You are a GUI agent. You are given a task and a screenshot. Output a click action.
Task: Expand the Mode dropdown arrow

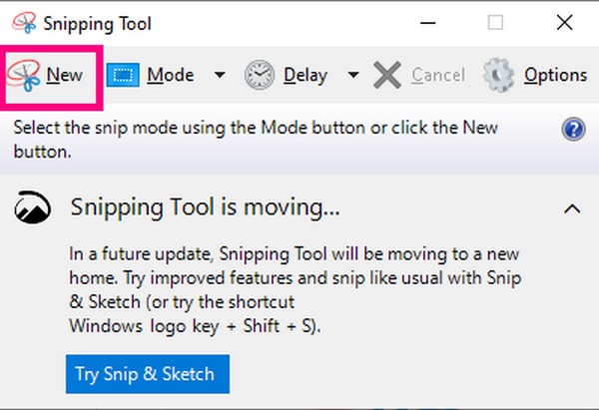pyautogui.click(x=220, y=75)
